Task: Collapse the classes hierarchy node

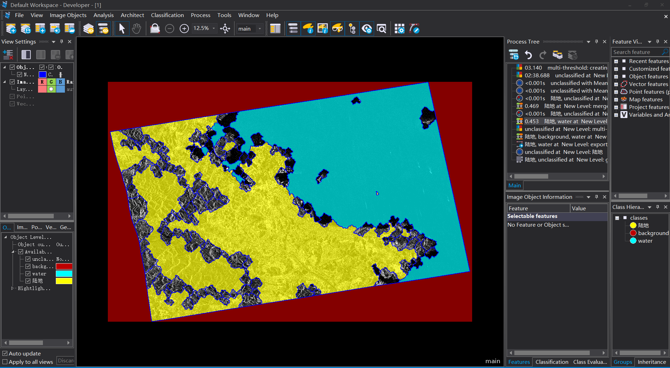Action: (617, 218)
